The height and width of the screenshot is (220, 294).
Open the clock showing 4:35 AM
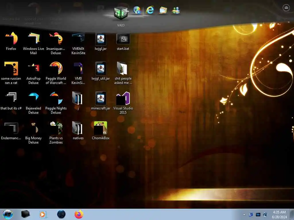(x=279, y=214)
